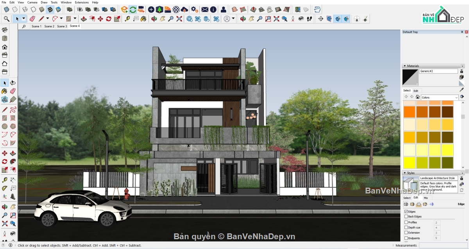Switch to the Scene 2 tab
This screenshot has width=469, height=249.
[49, 26]
